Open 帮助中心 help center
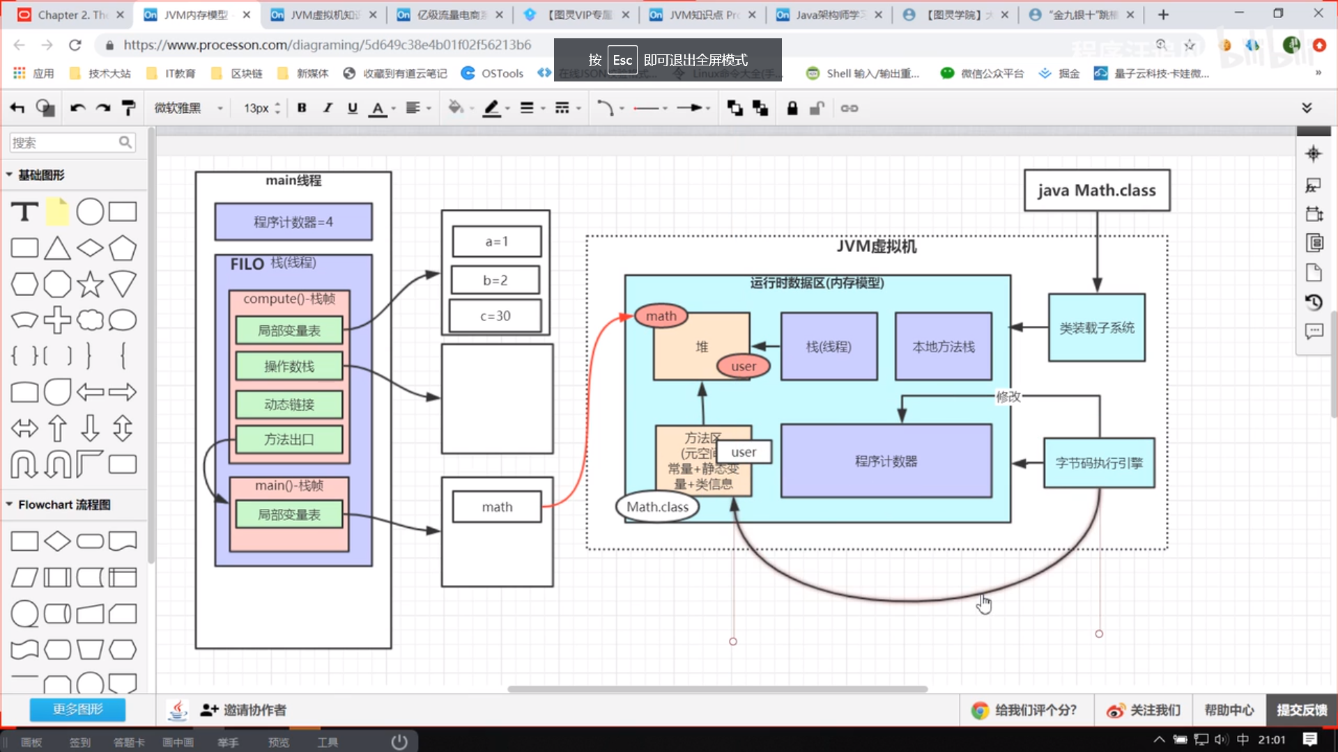1338x752 pixels. pyautogui.click(x=1229, y=710)
